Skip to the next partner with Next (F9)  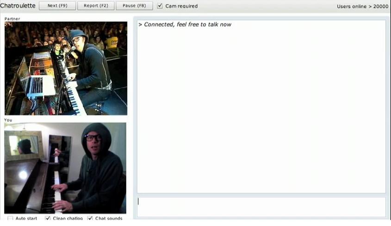(x=57, y=6)
